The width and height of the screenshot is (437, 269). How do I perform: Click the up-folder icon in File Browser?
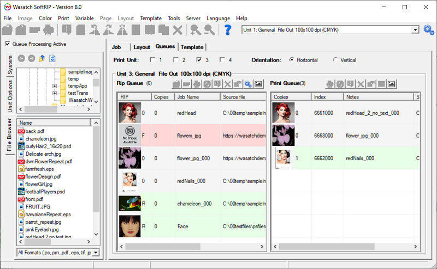tap(42, 58)
